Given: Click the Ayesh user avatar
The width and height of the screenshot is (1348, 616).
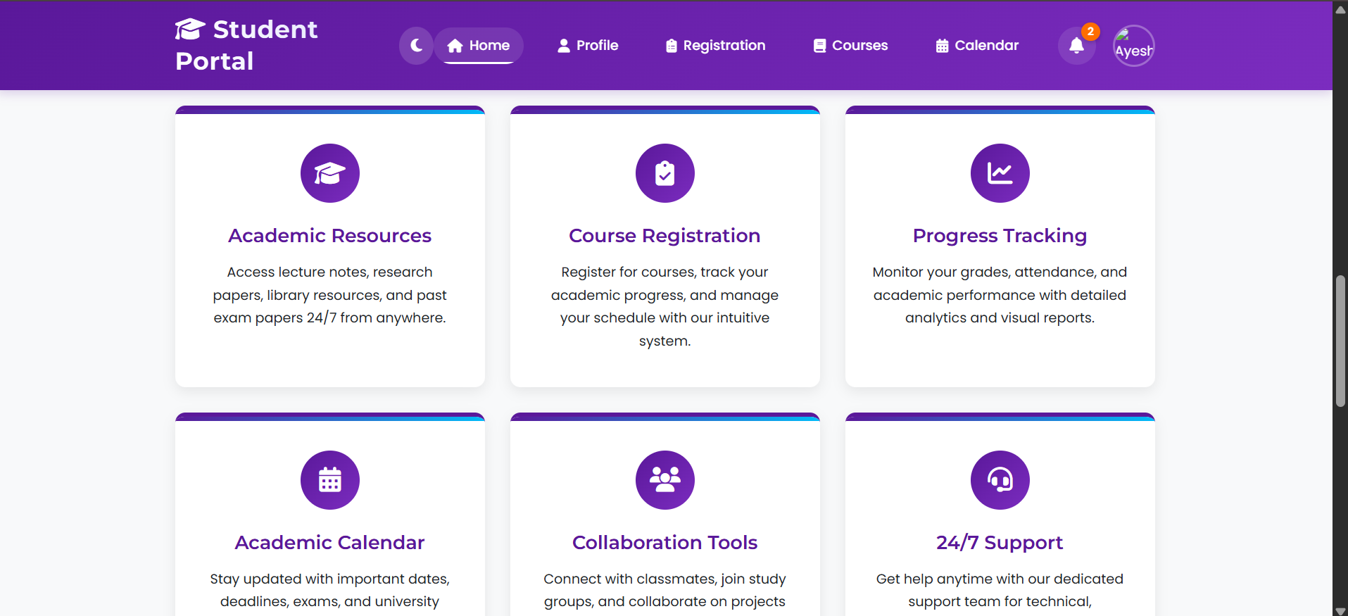Looking at the screenshot, I should (1133, 46).
